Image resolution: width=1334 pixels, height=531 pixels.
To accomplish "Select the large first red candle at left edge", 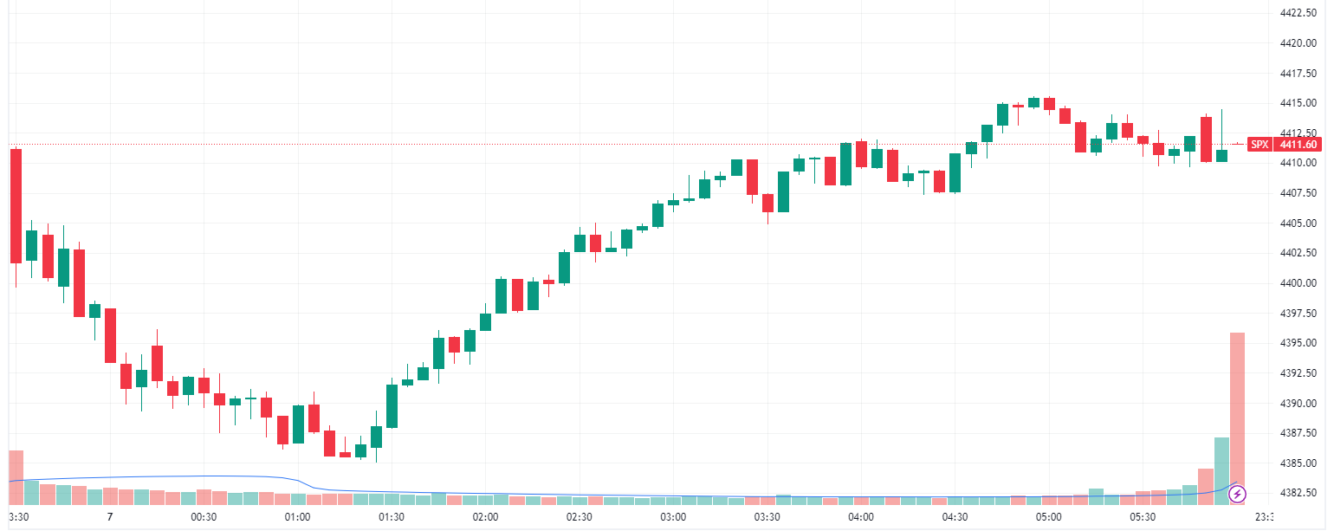I will tap(16, 205).
